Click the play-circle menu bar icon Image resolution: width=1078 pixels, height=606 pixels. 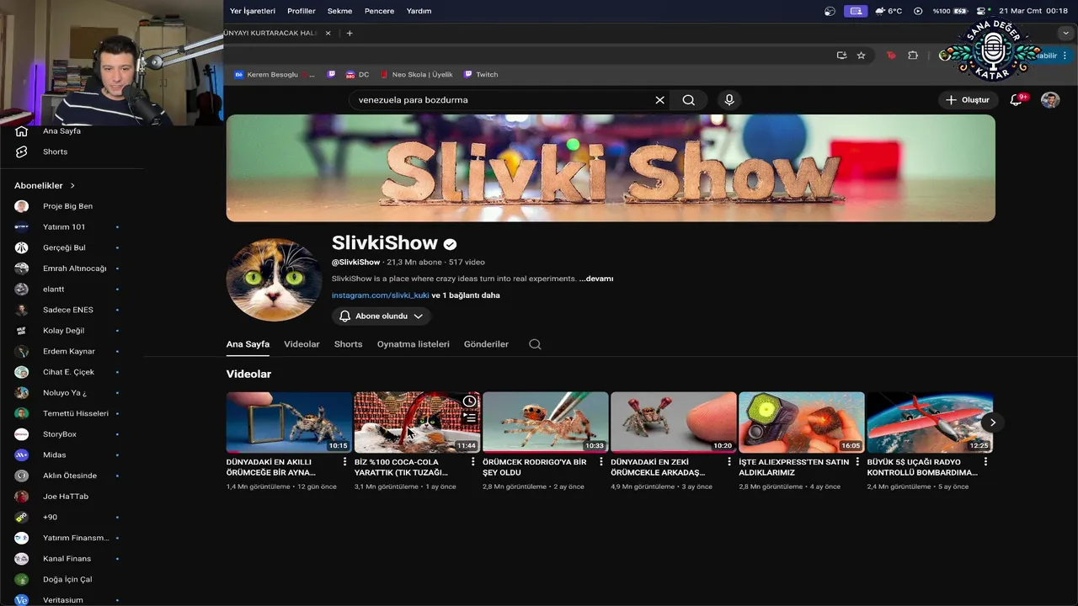pyautogui.click(x=918, y=11)
